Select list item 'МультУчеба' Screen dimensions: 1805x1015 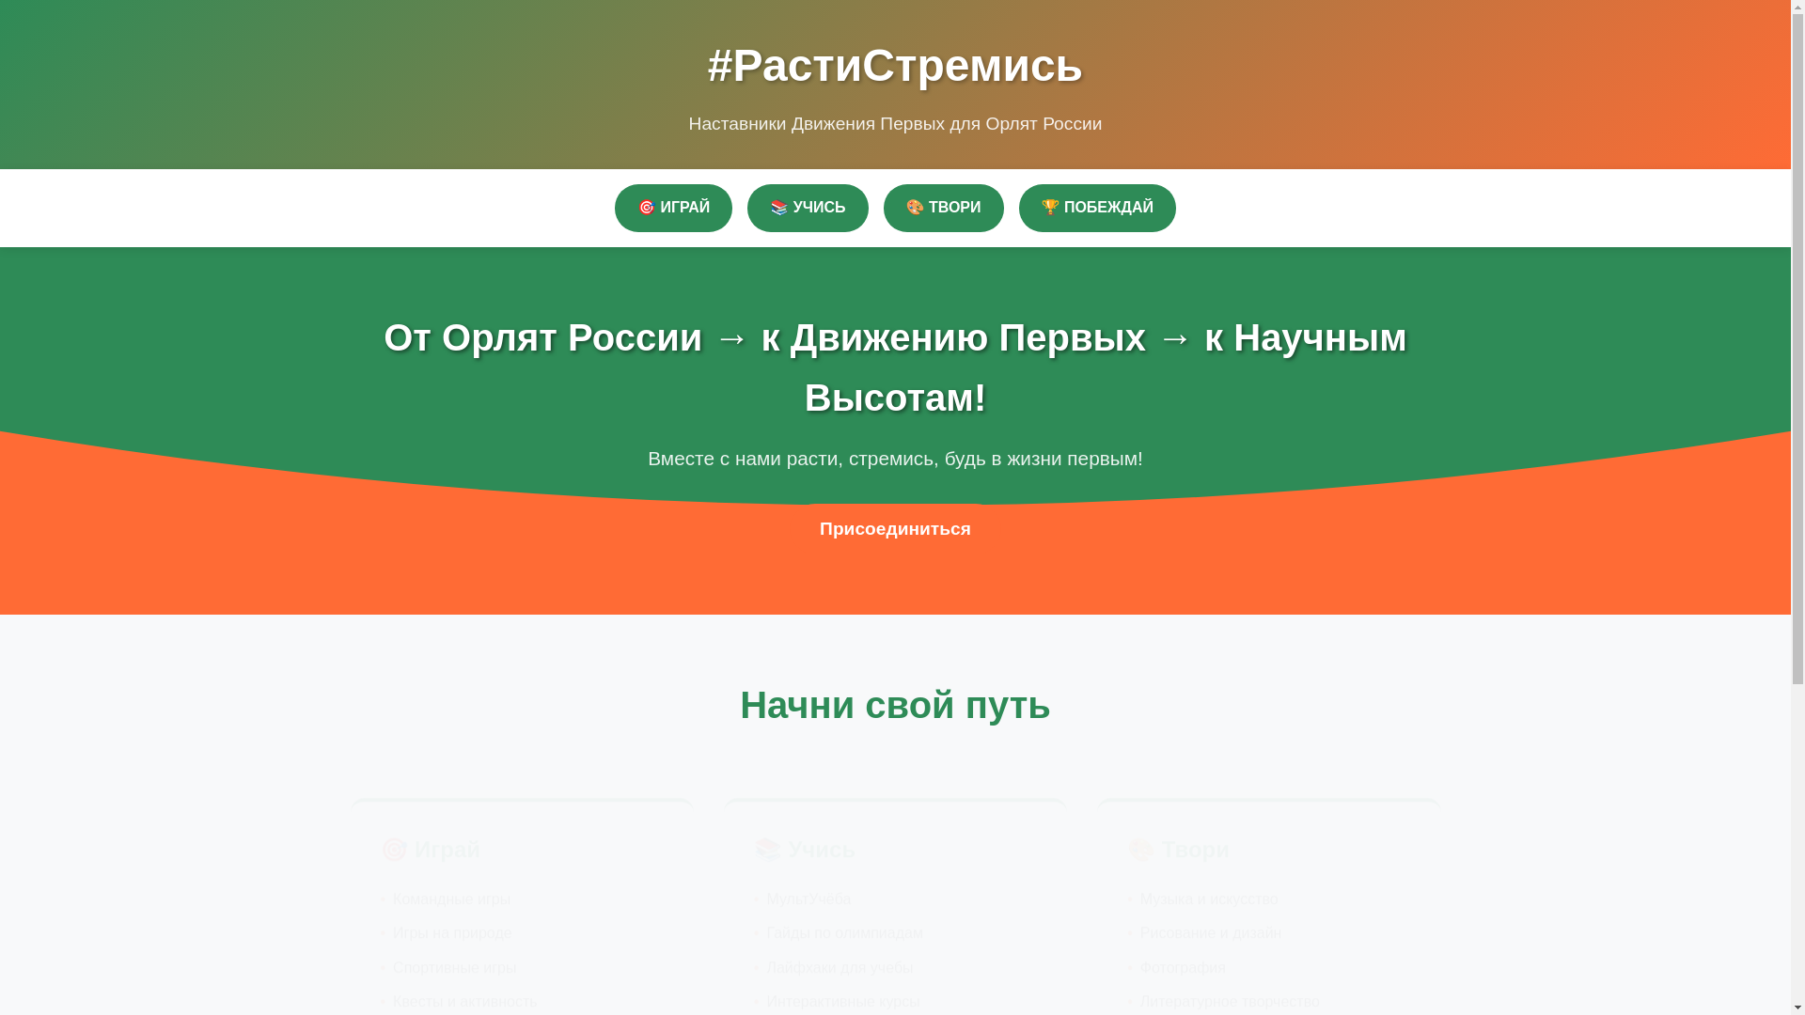click(808, 899)
